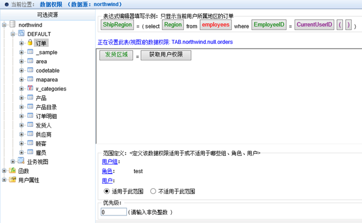This screenshot has width=362, height=223.
Task: Click the maparea table icon
Action: (30, 79)
